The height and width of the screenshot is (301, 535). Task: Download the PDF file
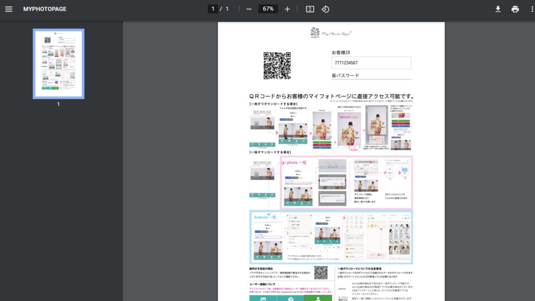498,9
